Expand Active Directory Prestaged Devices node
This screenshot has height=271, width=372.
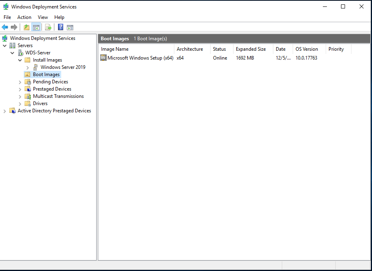pyautogui.click(x=4, y=111)
